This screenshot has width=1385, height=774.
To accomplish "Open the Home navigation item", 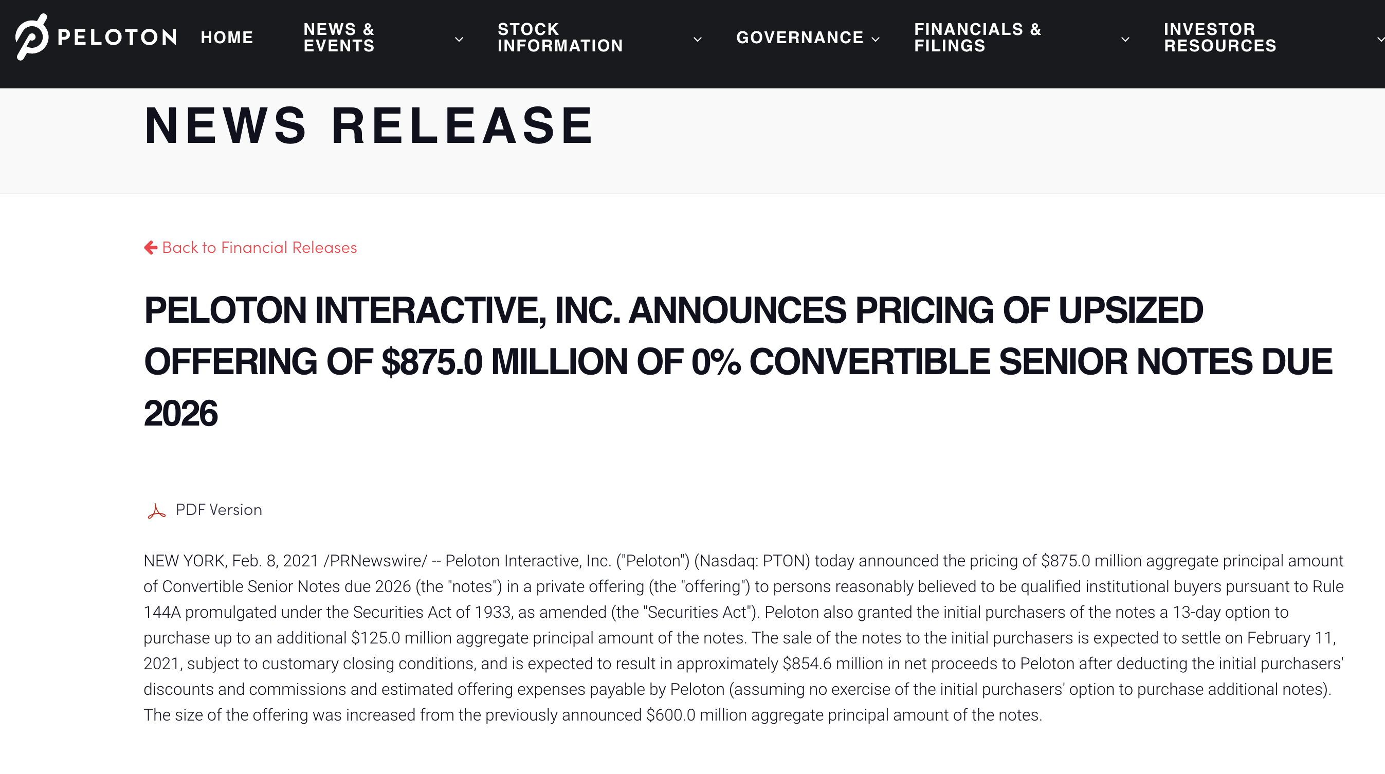I will point(227,38).
